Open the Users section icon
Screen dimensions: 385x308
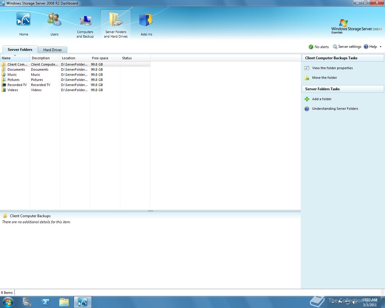point(54,20)
